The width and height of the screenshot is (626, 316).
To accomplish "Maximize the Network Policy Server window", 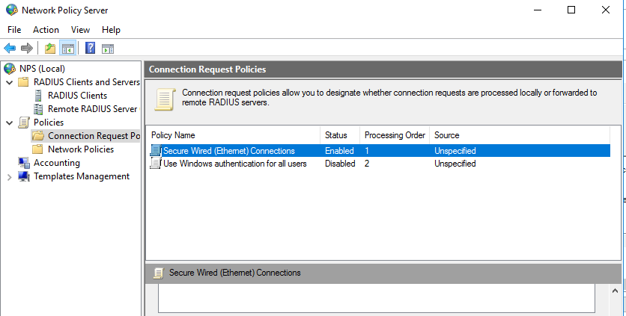I will [571, 10].
